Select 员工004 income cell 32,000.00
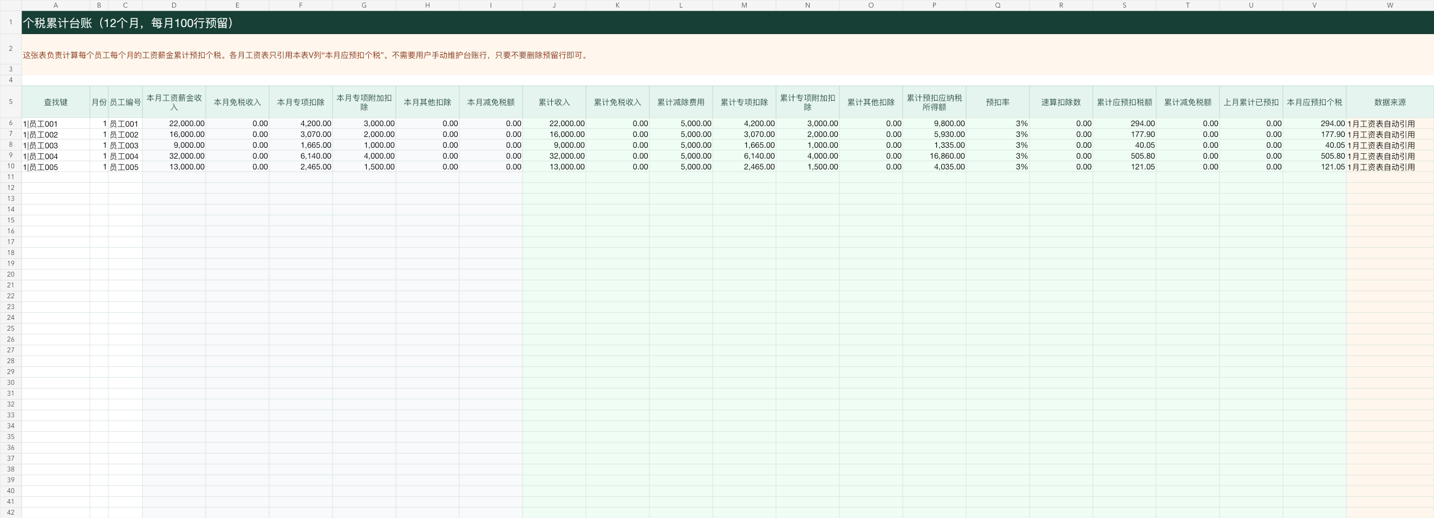This screenshot has height=518, width=1434. (x=174, y=156)
